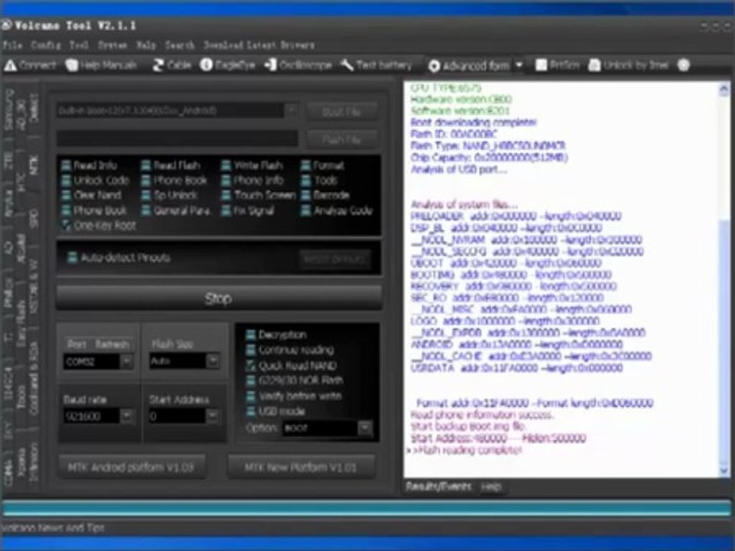Switch to the Help tab below log
Screen dimensions: 735x551
(492, 487)
